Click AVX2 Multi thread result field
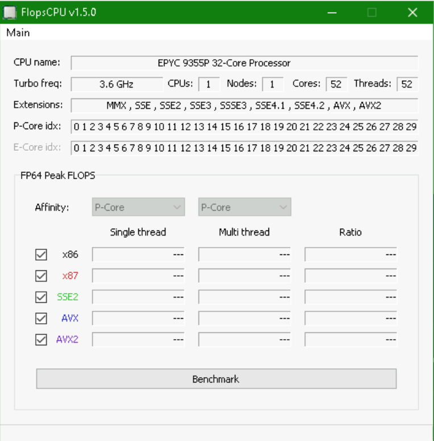Viewport: 434px width, 441px height. (245, 340)
